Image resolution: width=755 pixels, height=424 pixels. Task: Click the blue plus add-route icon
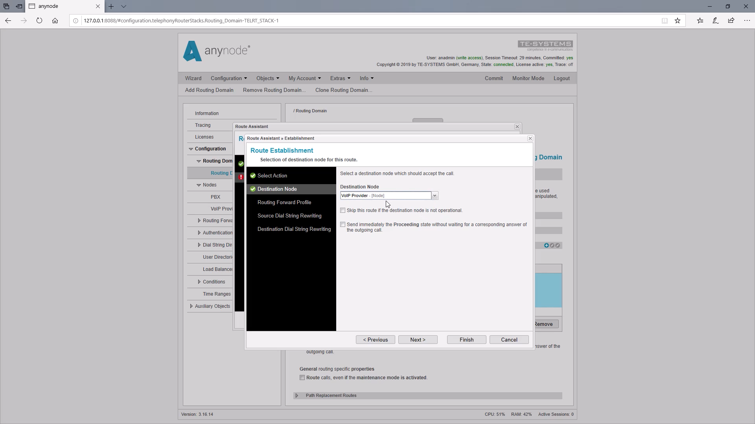tap(546, 245)
